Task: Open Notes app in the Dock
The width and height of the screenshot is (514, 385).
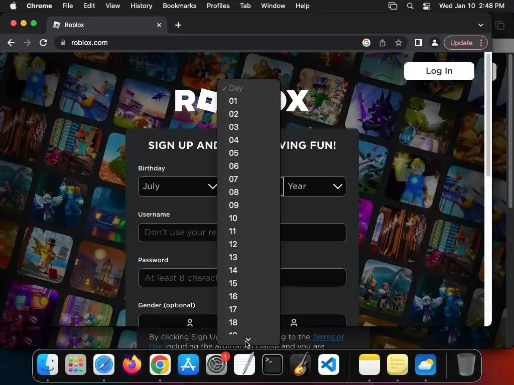Action: coord(369,364)
